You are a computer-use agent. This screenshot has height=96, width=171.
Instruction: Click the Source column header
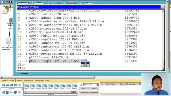pos(123,84)
